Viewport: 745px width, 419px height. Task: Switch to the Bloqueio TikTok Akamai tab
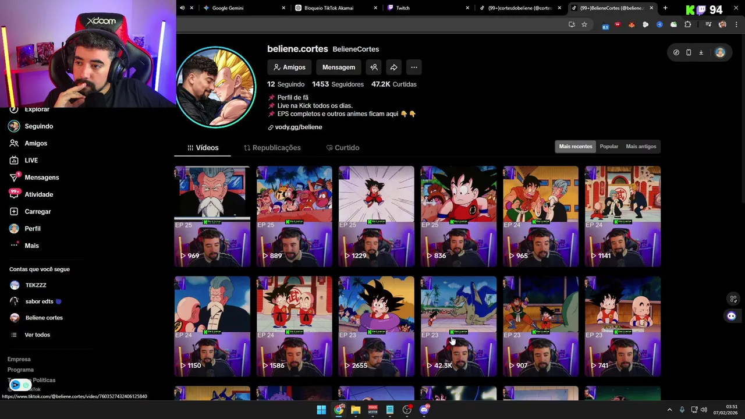point(336,8)
